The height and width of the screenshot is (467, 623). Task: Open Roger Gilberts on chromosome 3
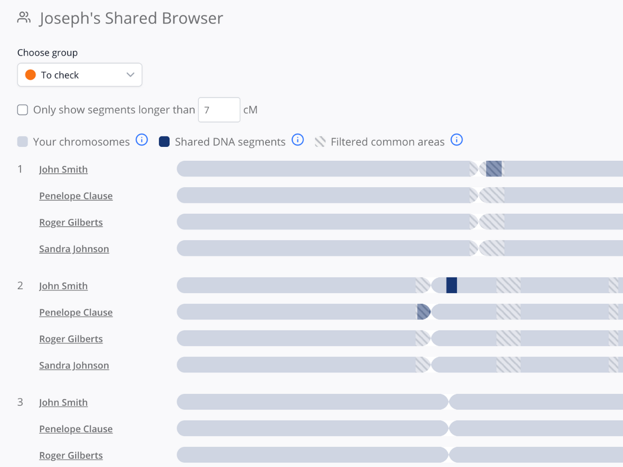click(71, 455)
